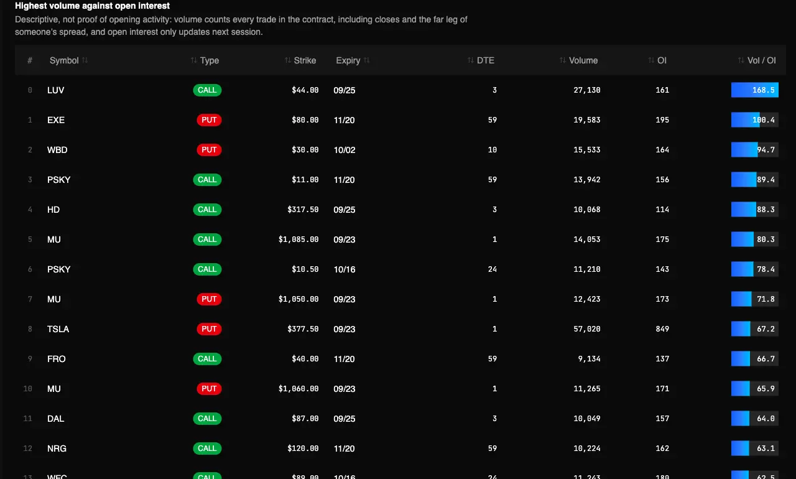Click the $317.50 strike value

[x=303, y=210]
